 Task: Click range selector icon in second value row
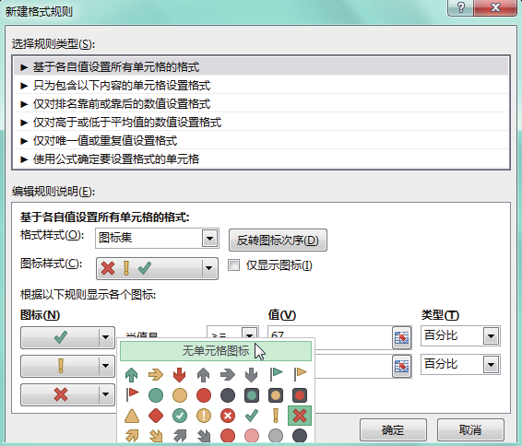[401, 367]
